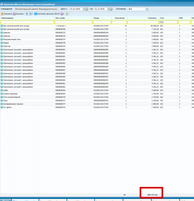Click the <<Список>> inventory cell
The width and height of the screenshot is (194, 201).
point(61,26)
